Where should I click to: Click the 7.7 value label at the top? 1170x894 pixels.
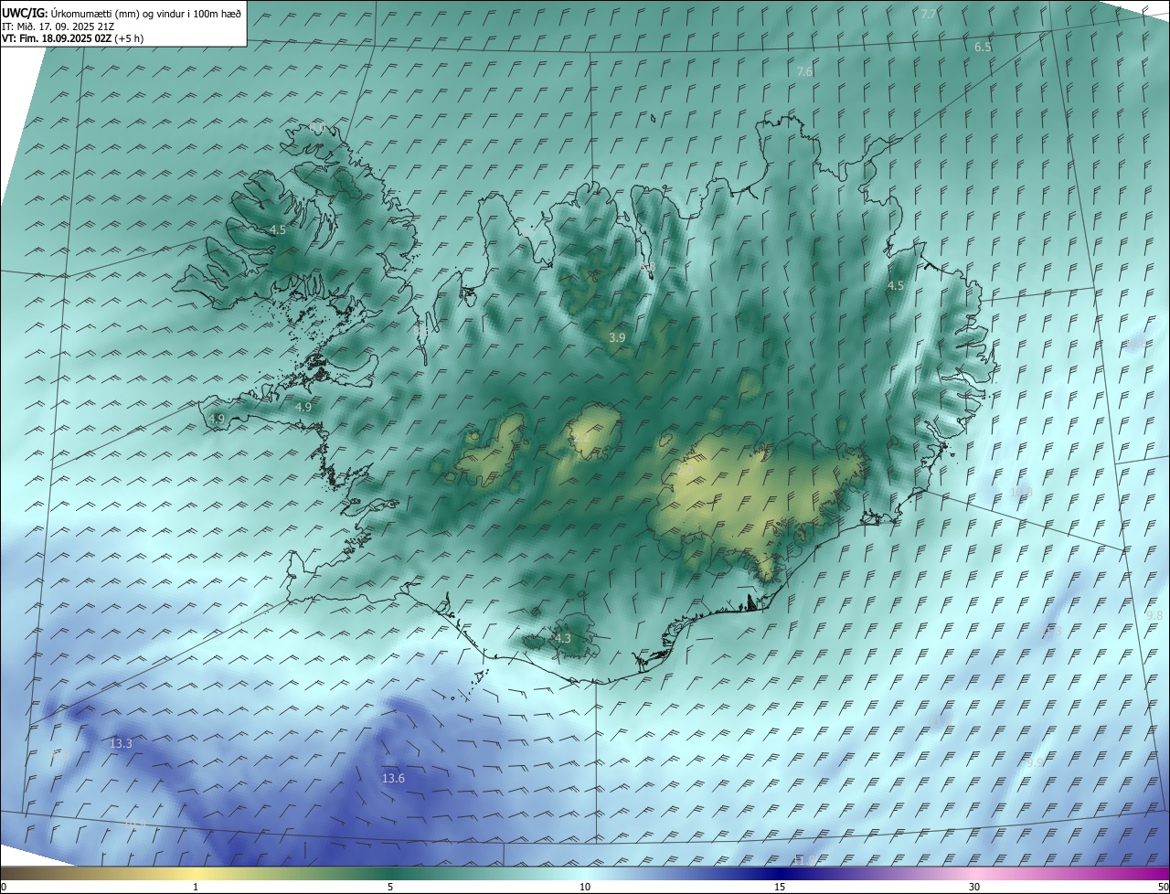[x=929, y=14]
